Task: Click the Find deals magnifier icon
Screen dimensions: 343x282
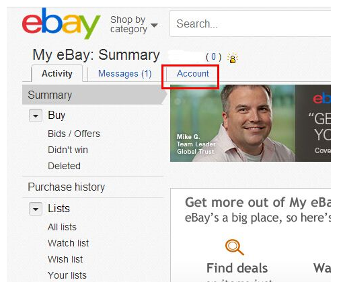Action: pyautogui.click(x=235, y=247)
